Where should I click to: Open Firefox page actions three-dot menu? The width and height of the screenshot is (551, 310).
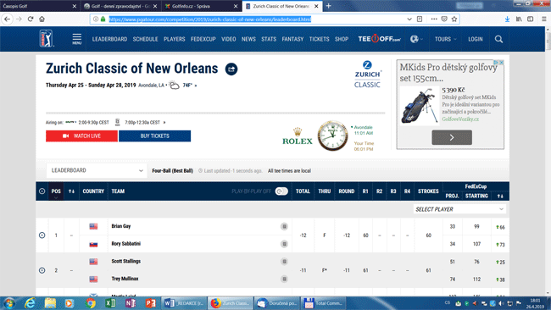click(434, 19)
